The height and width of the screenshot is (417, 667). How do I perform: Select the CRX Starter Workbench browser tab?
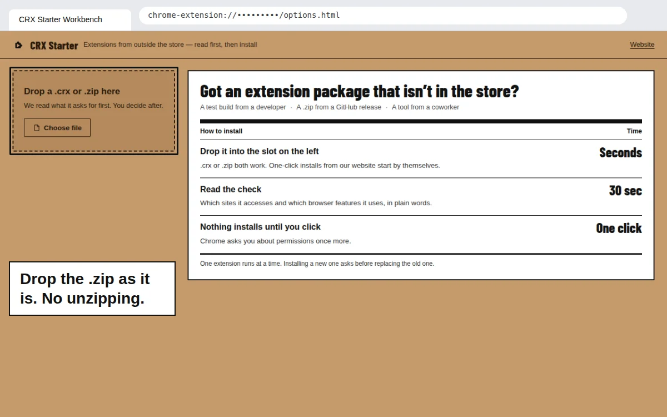coord(70,19)
